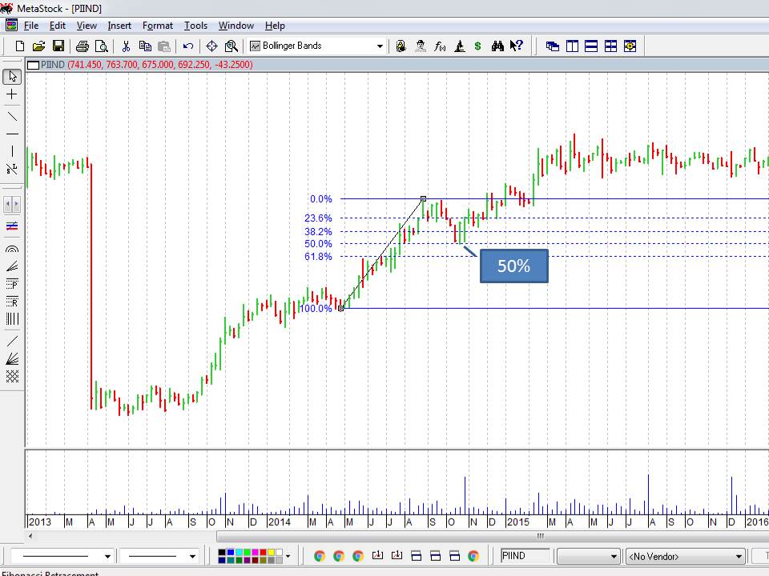Click the Save floppy disk icon
Screen dimensions: 769x576
[x=58, y=46]
